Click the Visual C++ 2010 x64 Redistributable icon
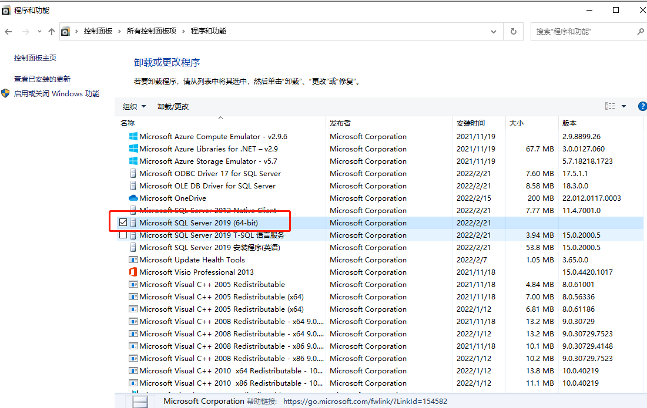This screenshot has width=647, height=408. (133, 371)
